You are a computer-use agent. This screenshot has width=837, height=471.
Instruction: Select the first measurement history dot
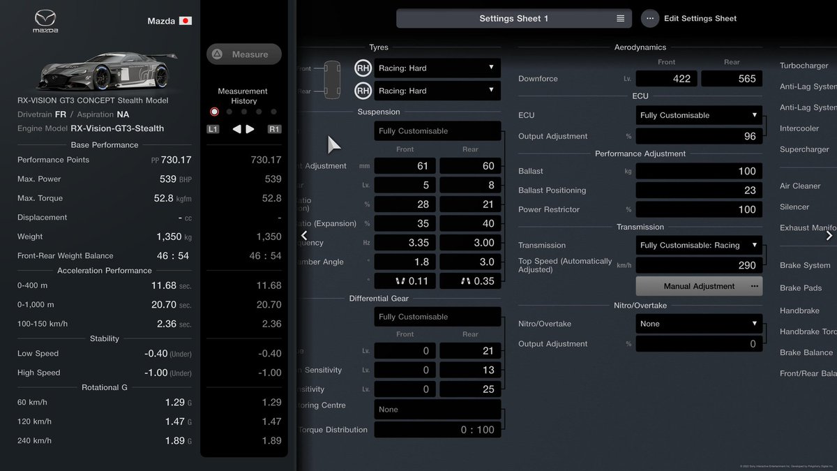214,112
